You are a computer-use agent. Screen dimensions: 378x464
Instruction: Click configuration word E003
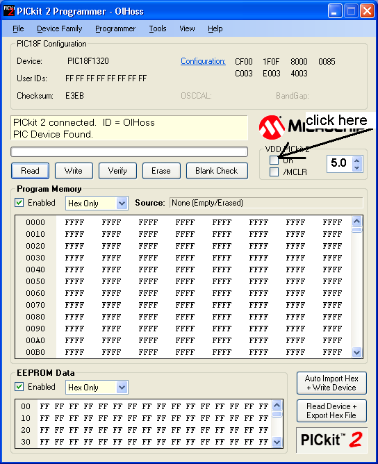[272, 74]
